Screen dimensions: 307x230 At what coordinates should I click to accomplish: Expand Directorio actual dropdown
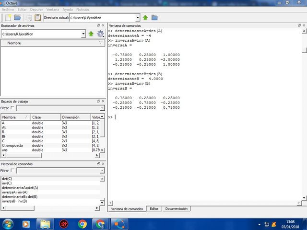coord(138,18)
